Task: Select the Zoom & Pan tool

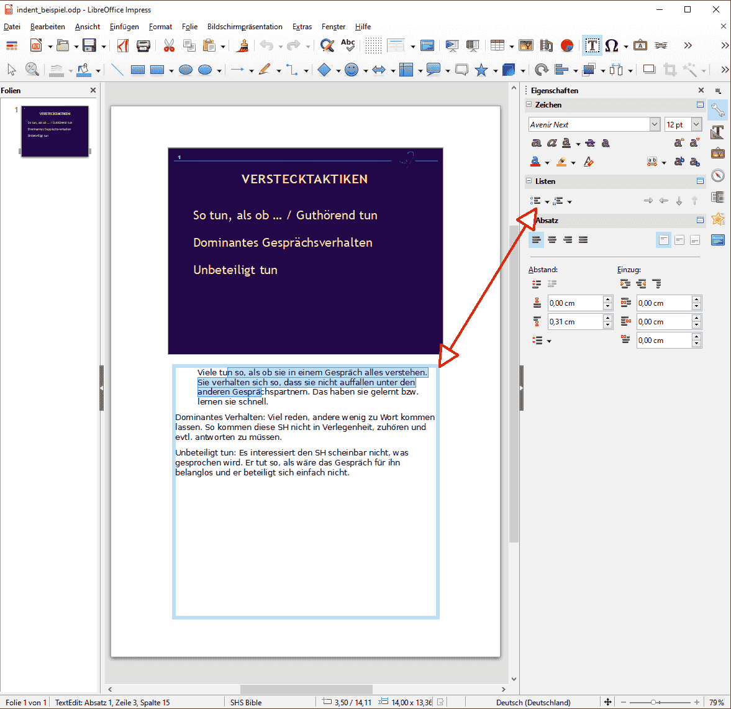Action: [32, 70]
